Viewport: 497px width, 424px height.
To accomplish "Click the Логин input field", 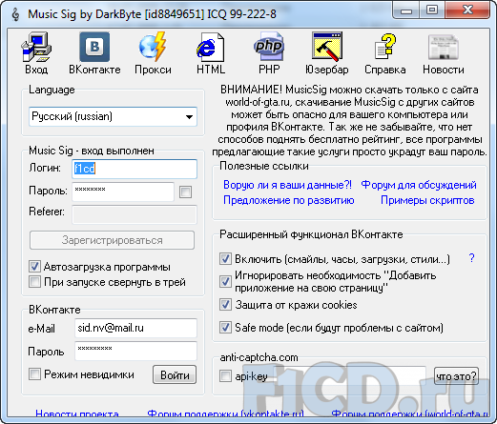I will pos(135,169).
